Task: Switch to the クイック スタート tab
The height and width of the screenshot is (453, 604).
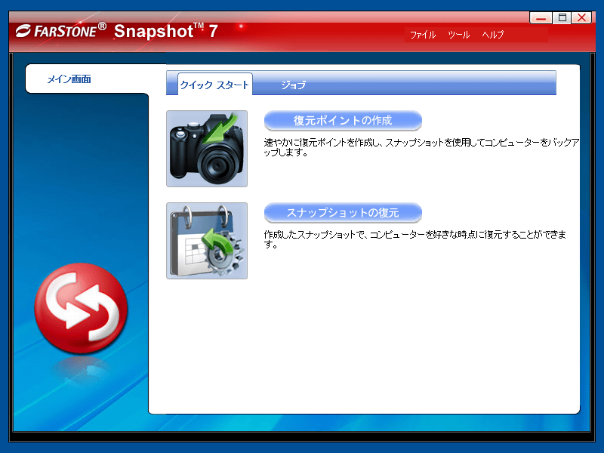Action: [214, 85]
